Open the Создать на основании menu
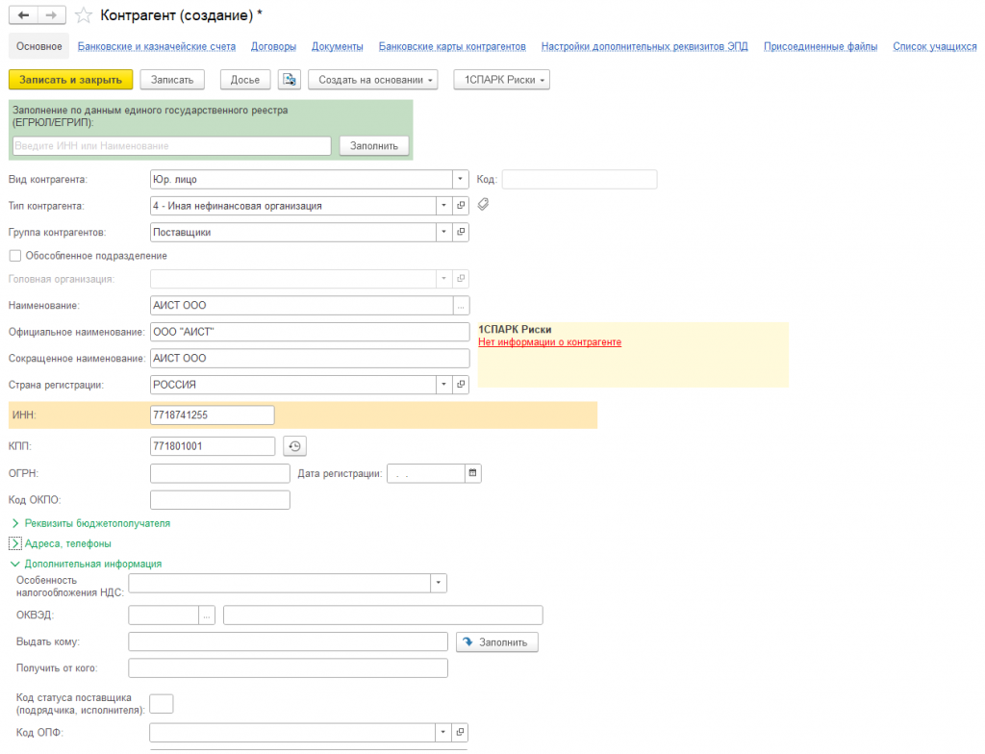The width and height of the screenshot is (985, 754). [372, 80]
